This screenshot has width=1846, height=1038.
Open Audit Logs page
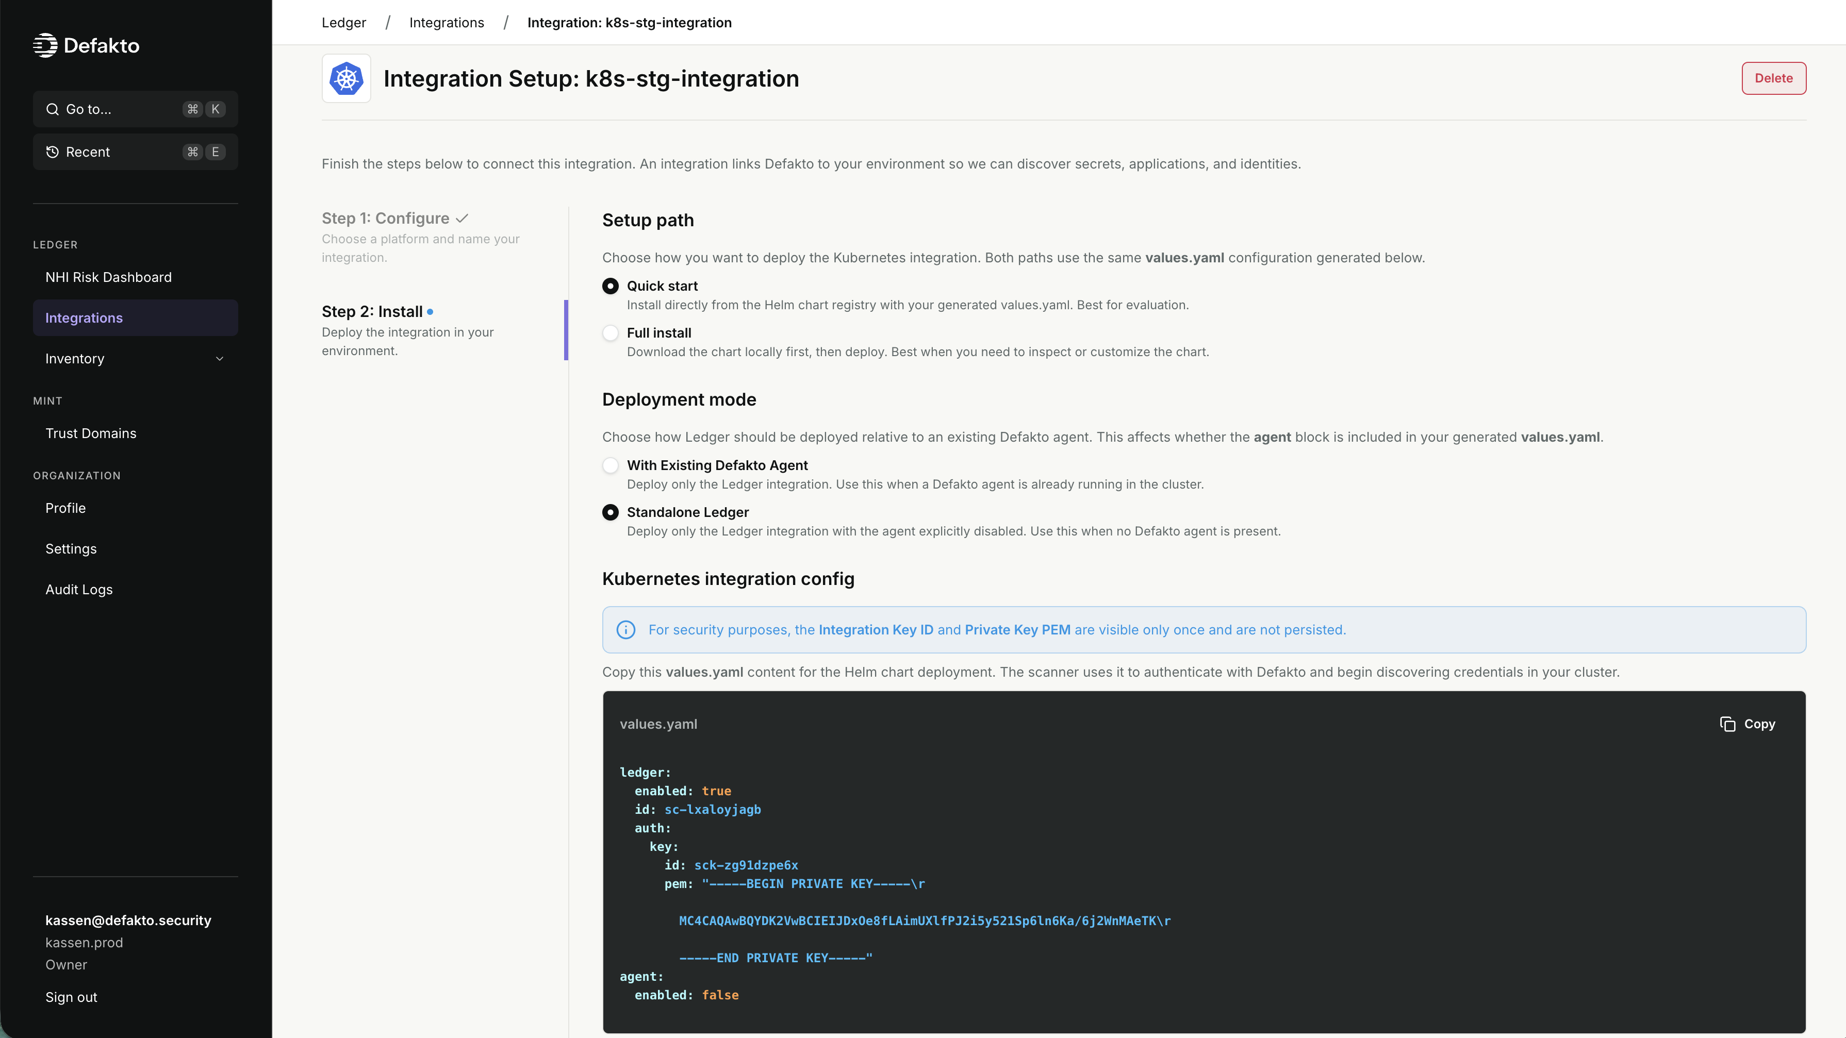pos(136,590)
